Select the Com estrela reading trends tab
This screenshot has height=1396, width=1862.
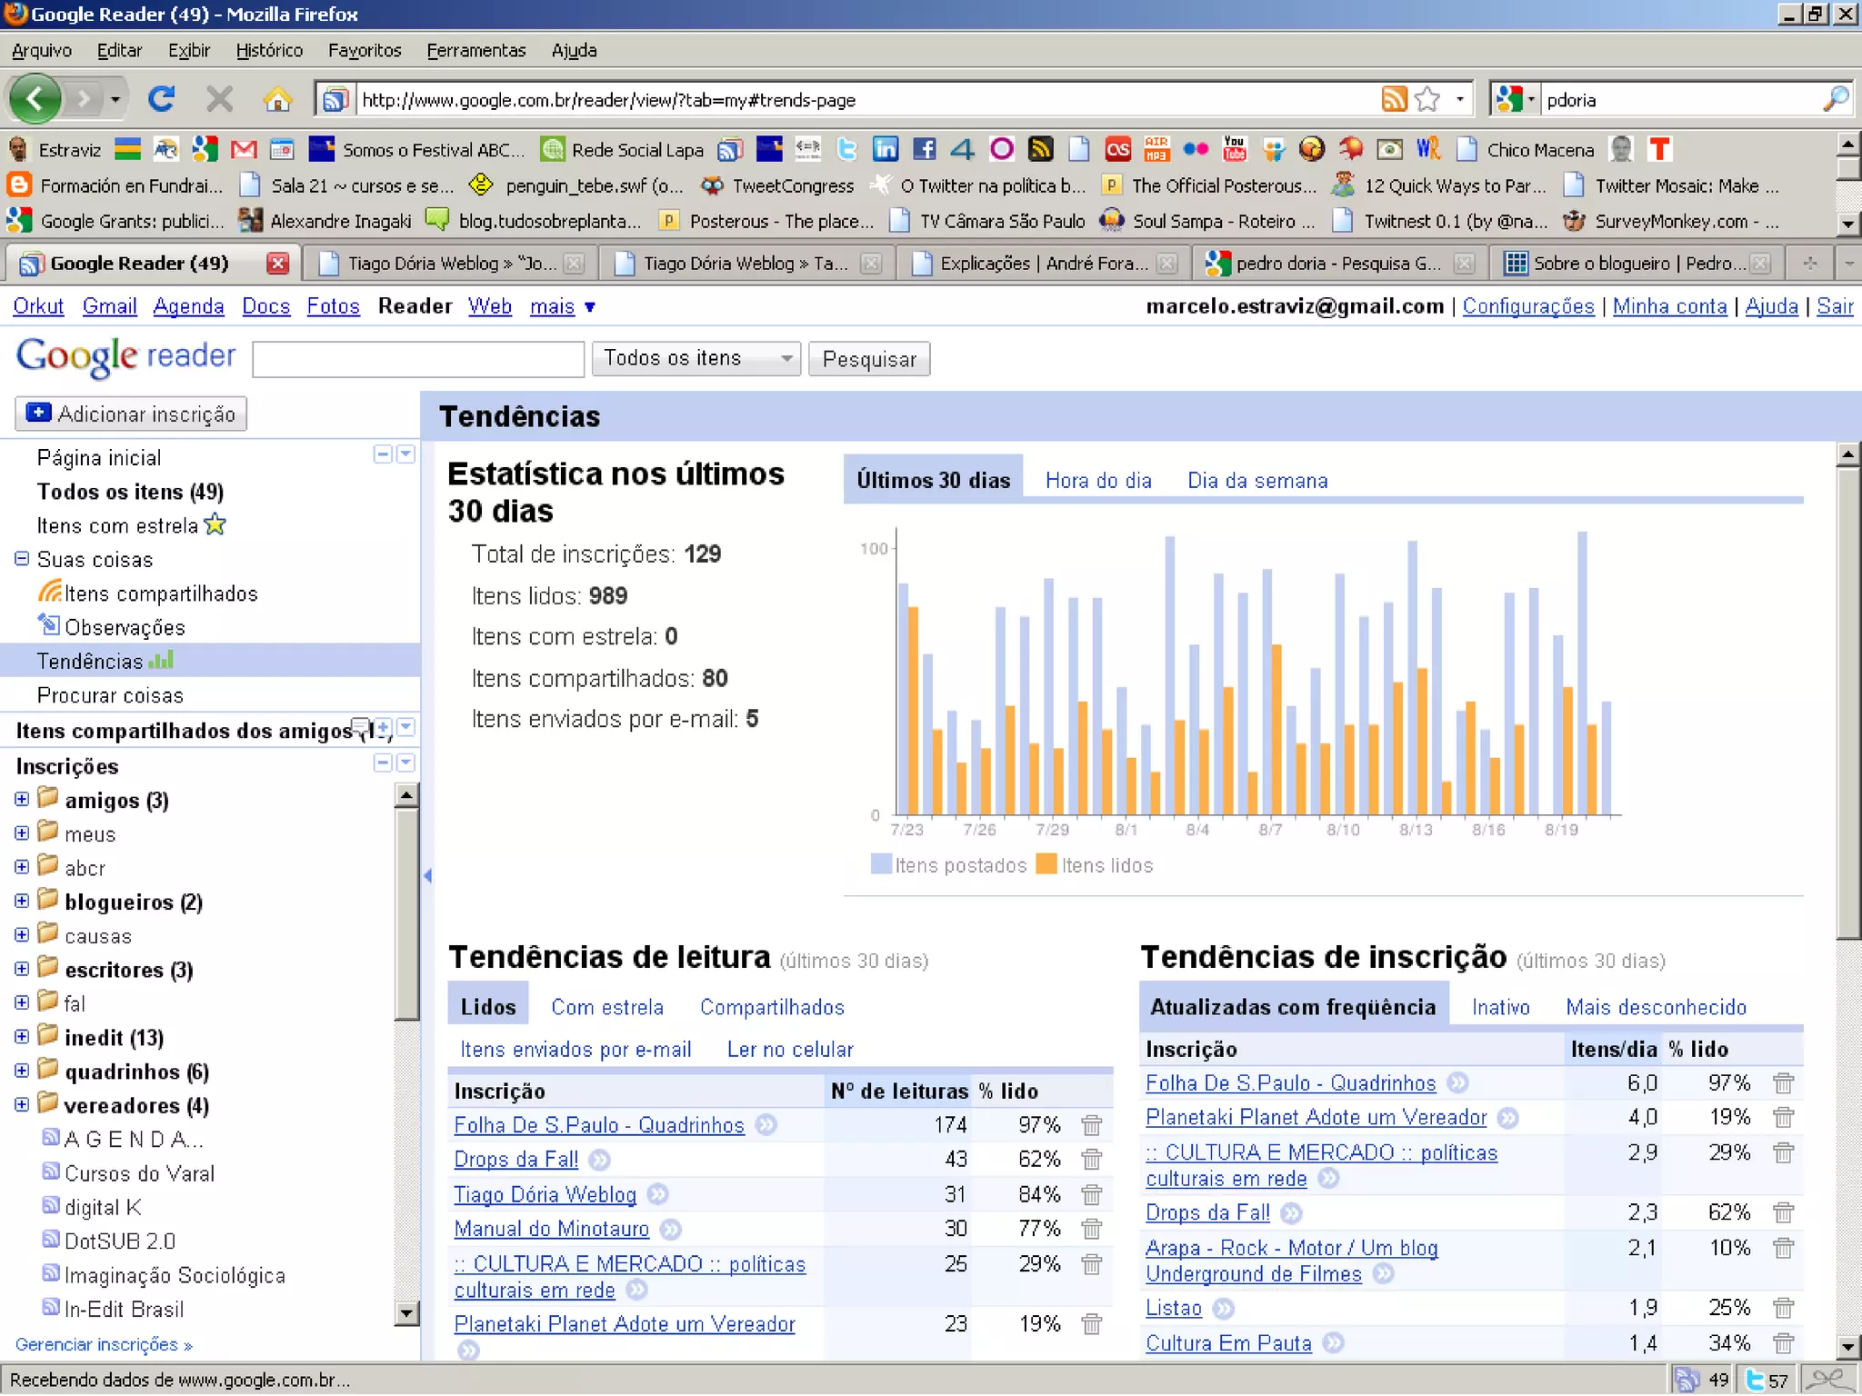pyautogui.click(x=606, y=1007)
